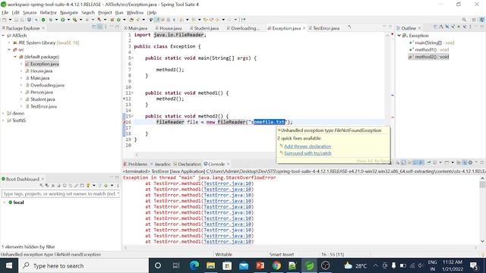Switch to the Declaration tab
The width and height of the screenshot is (486, 273).
click(x=189, y=164)
